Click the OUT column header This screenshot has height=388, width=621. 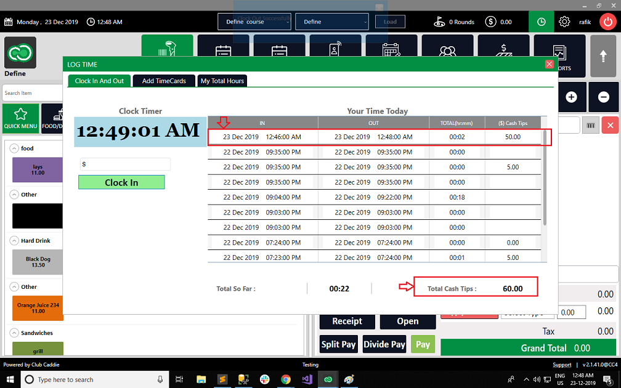coord(373,123)
